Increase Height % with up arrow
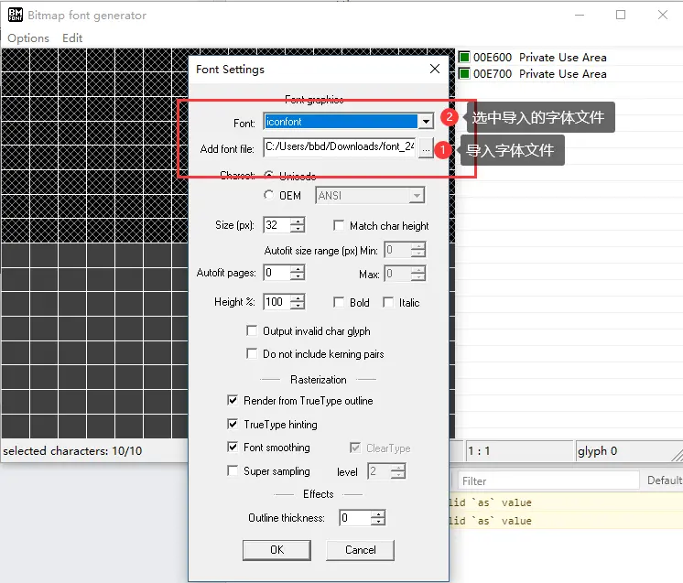Screen dimensions: 683x583 pyautogui.click(x=298, y=297)
